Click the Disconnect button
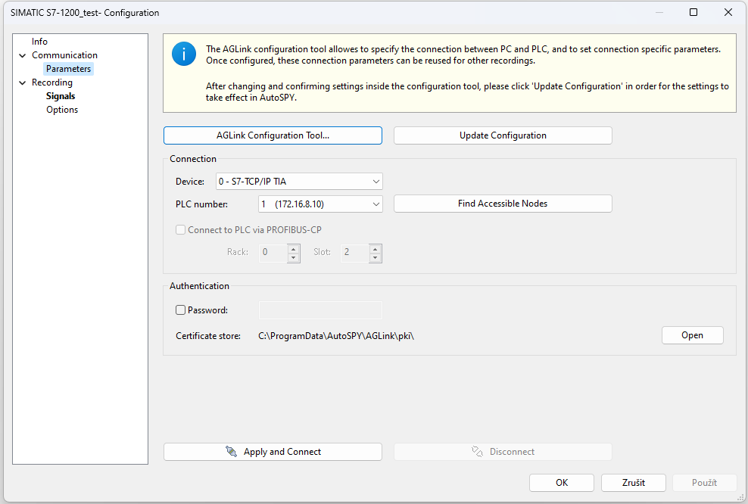Image resolution: width=748 pixels, height=504 pixels. [x=503, y=452]
